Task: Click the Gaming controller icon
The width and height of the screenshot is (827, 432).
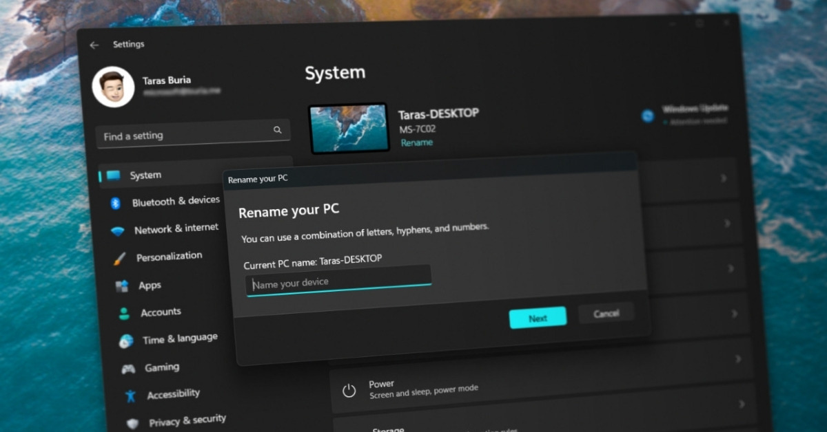Action: (128, 369)
